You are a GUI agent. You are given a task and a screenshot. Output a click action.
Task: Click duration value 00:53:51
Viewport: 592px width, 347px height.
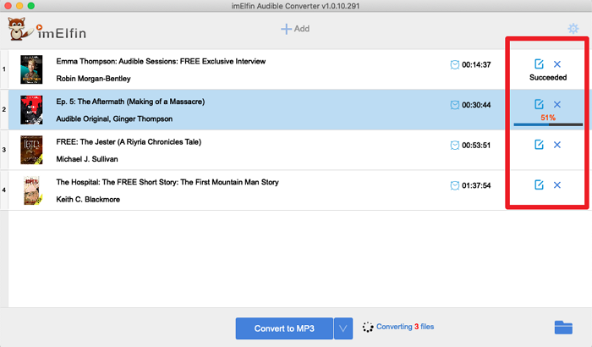(x=476, y=146)
